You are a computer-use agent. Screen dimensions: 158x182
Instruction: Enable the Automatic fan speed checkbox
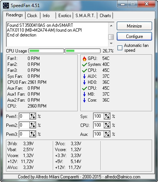click(120, 48)
